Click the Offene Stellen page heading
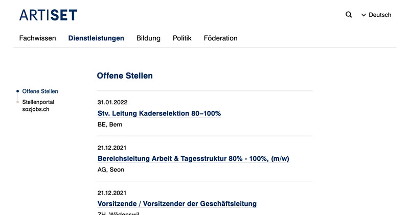The width and height of the screenshot is (409, 215). tap(125, 76)
